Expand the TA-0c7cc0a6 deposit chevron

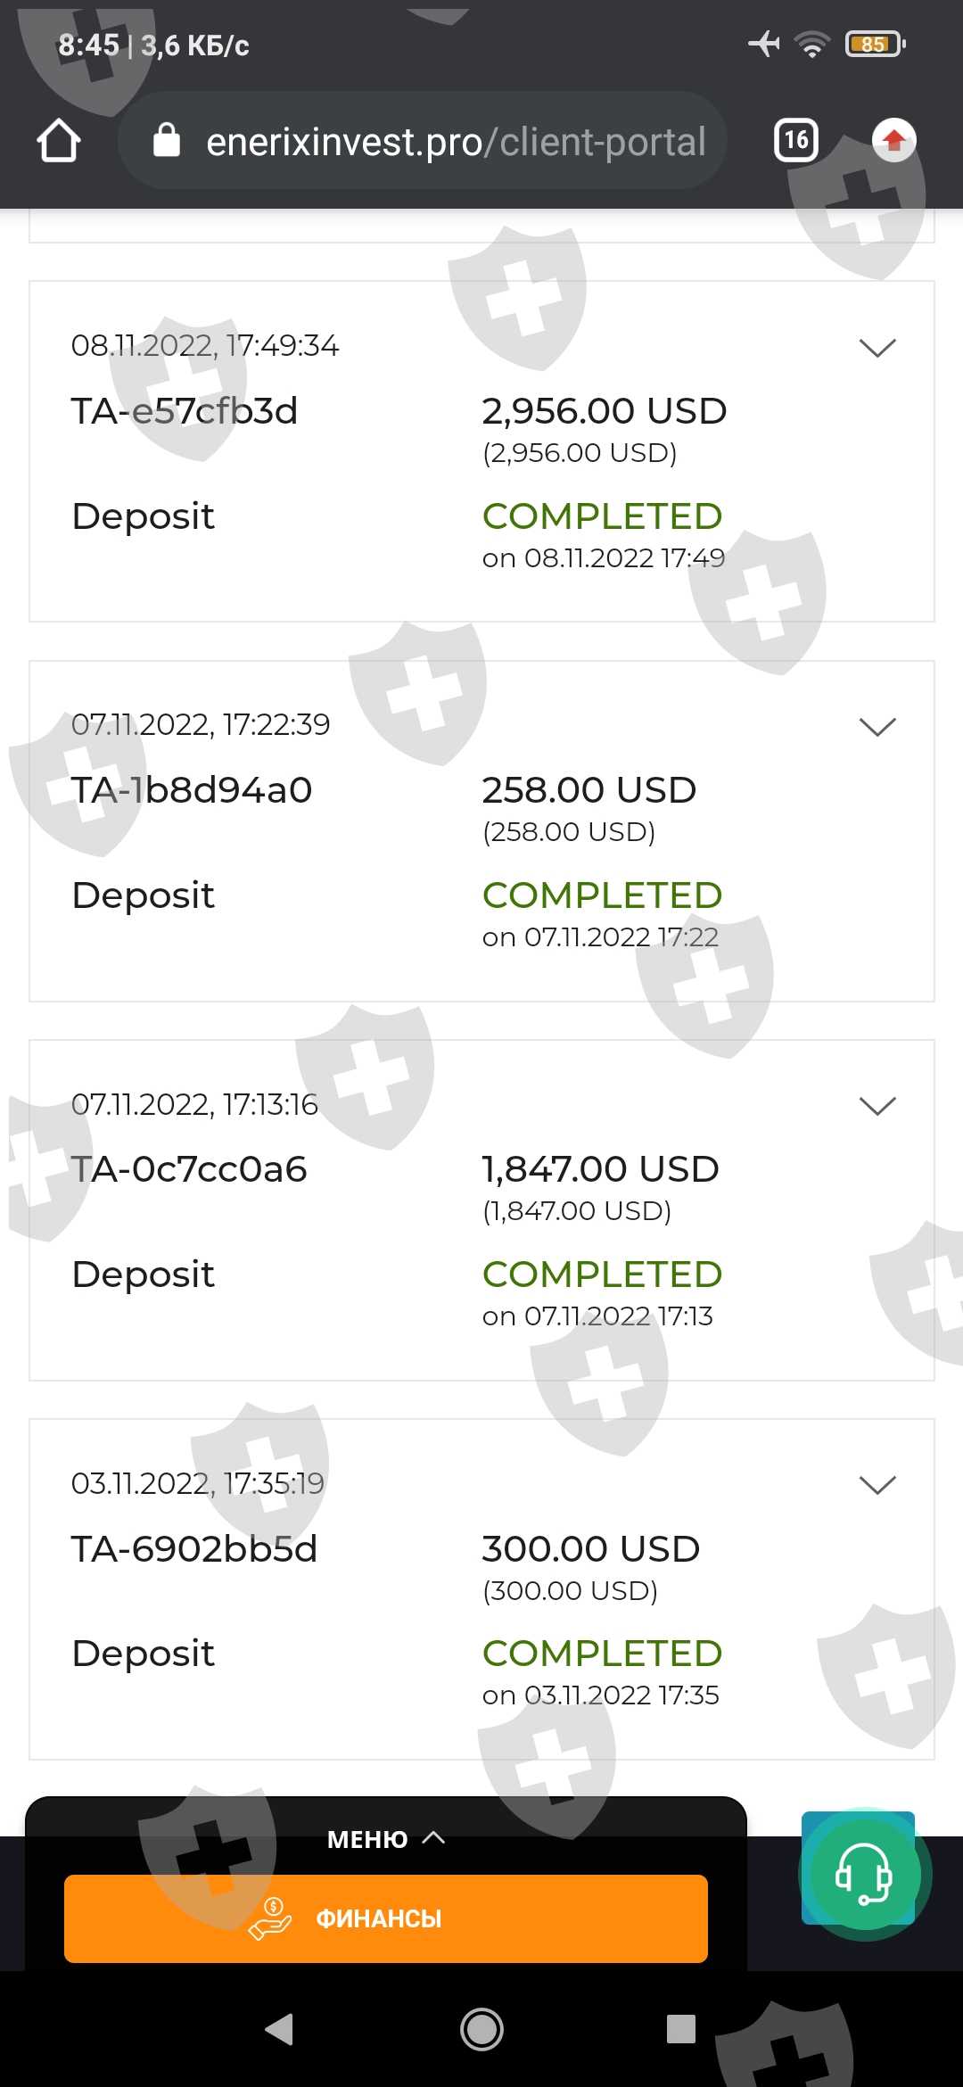tap(877, 1106)
